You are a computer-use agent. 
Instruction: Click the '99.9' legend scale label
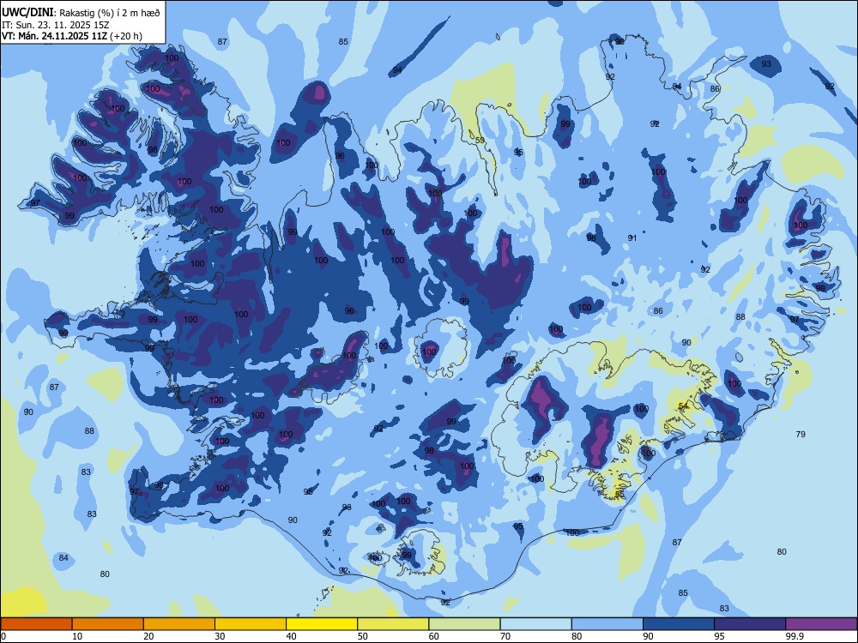794,636
